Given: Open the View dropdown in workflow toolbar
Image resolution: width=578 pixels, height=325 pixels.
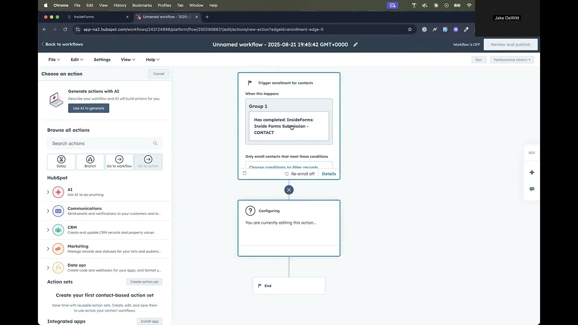Looking at the screenshot, I should click(x=128, y=60).
